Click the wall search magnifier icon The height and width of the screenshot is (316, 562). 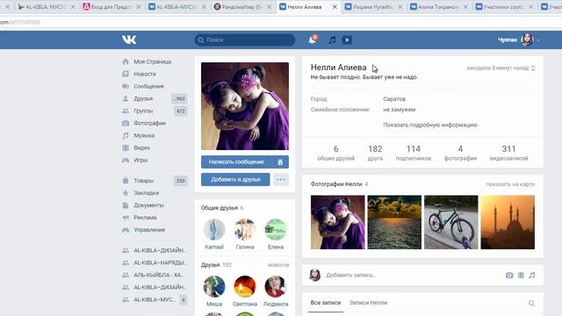531,304
